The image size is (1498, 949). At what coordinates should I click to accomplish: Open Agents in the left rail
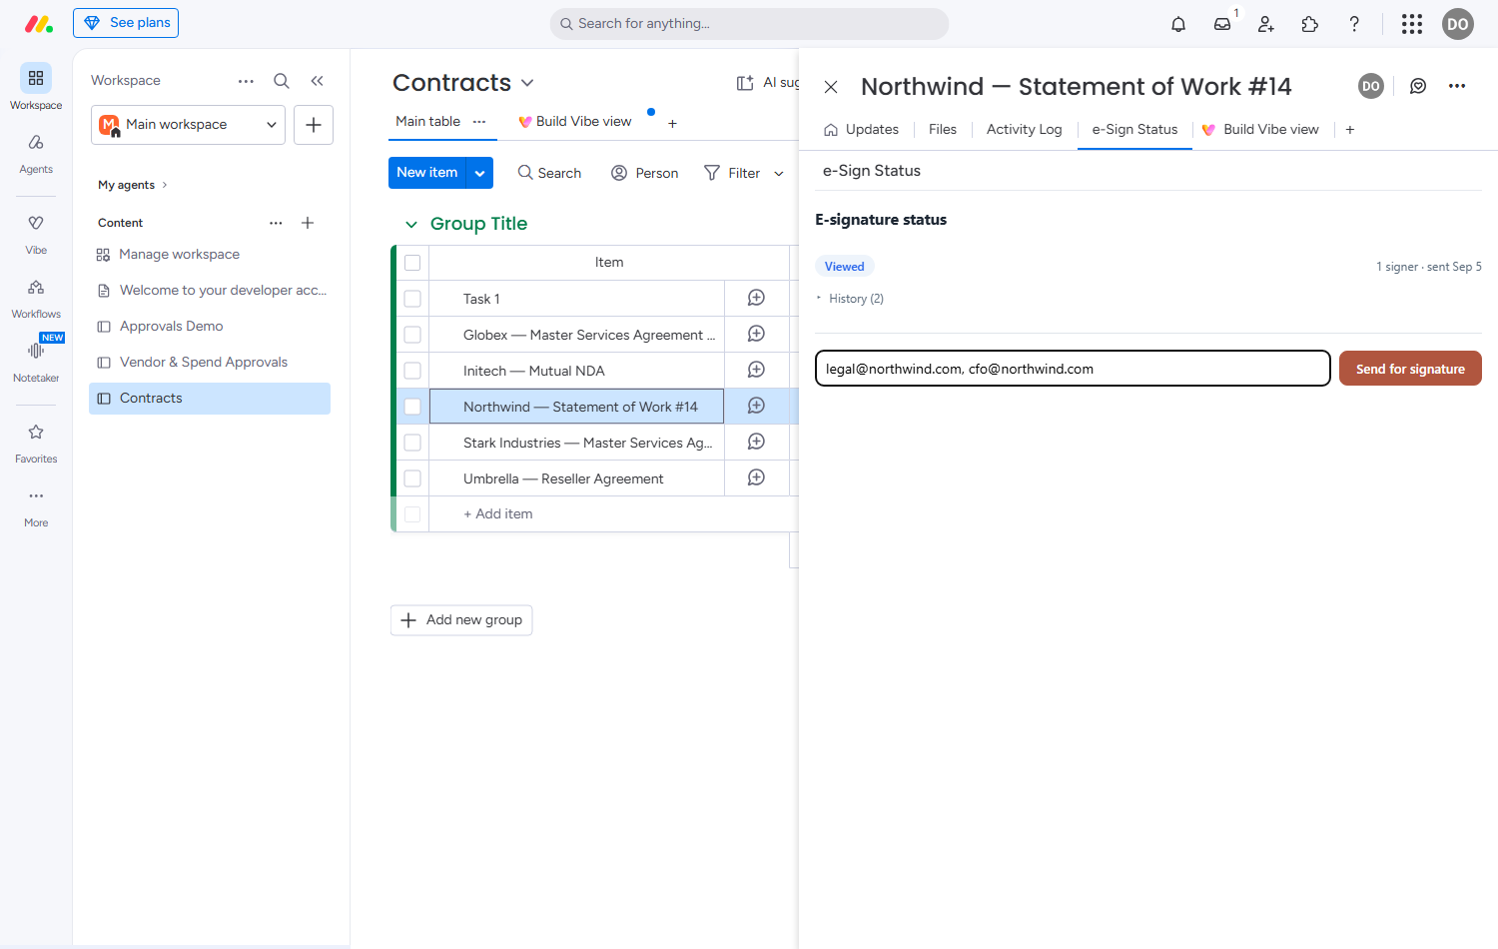point(36,154)
